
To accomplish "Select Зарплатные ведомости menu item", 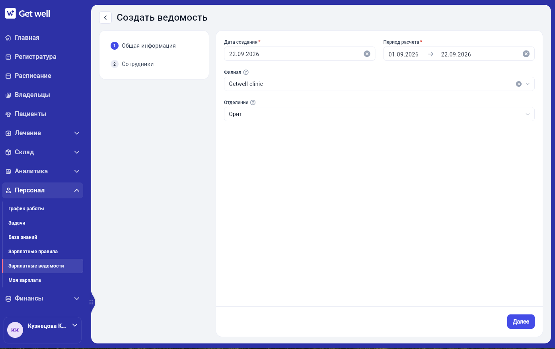I will [43, 266].
